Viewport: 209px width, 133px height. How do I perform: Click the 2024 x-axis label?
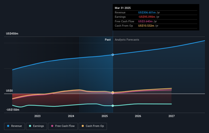pos(71,116)
